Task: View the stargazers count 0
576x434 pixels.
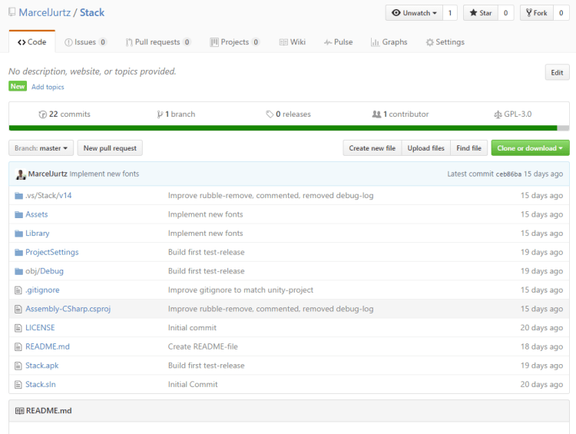Action: pyautogui.click(x=505, y=13)
